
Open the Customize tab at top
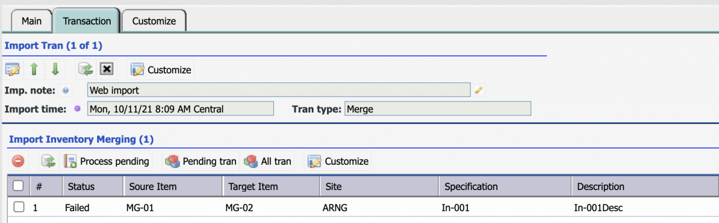click(x=154, y=21)
